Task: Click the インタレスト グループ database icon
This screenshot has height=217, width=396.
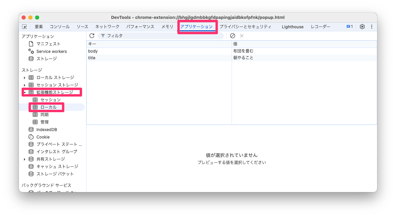Action: coord(31,152)
